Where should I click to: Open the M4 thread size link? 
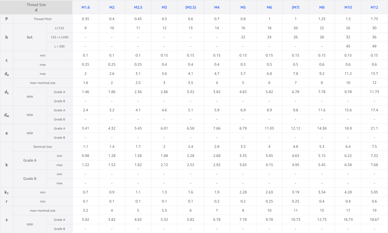(217, 7)
